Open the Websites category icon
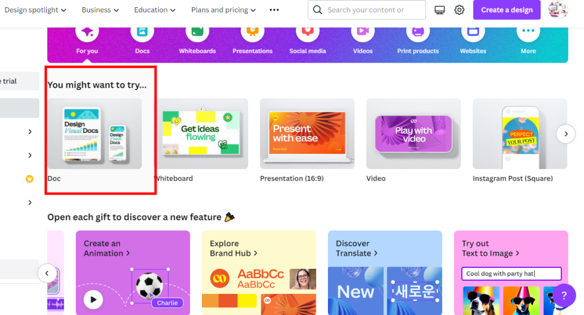The height and width of the screenshot is (315, 584). (x=473, y=32)
